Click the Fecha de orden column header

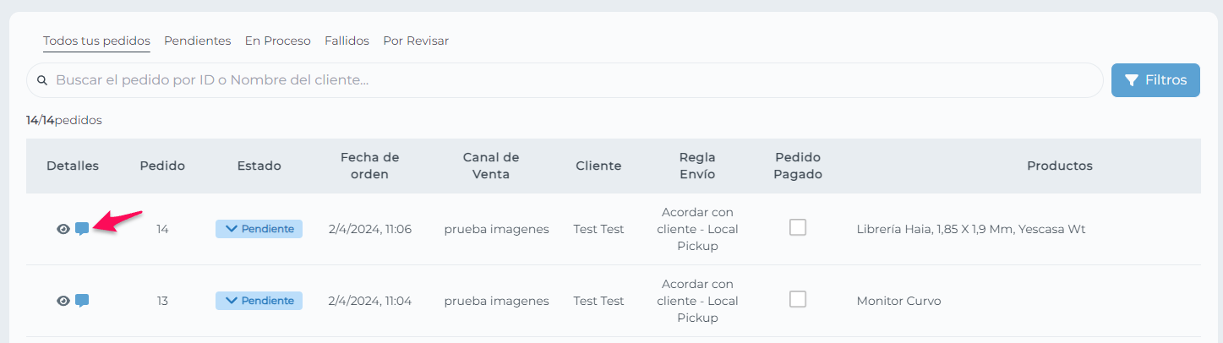pos(370,166)
